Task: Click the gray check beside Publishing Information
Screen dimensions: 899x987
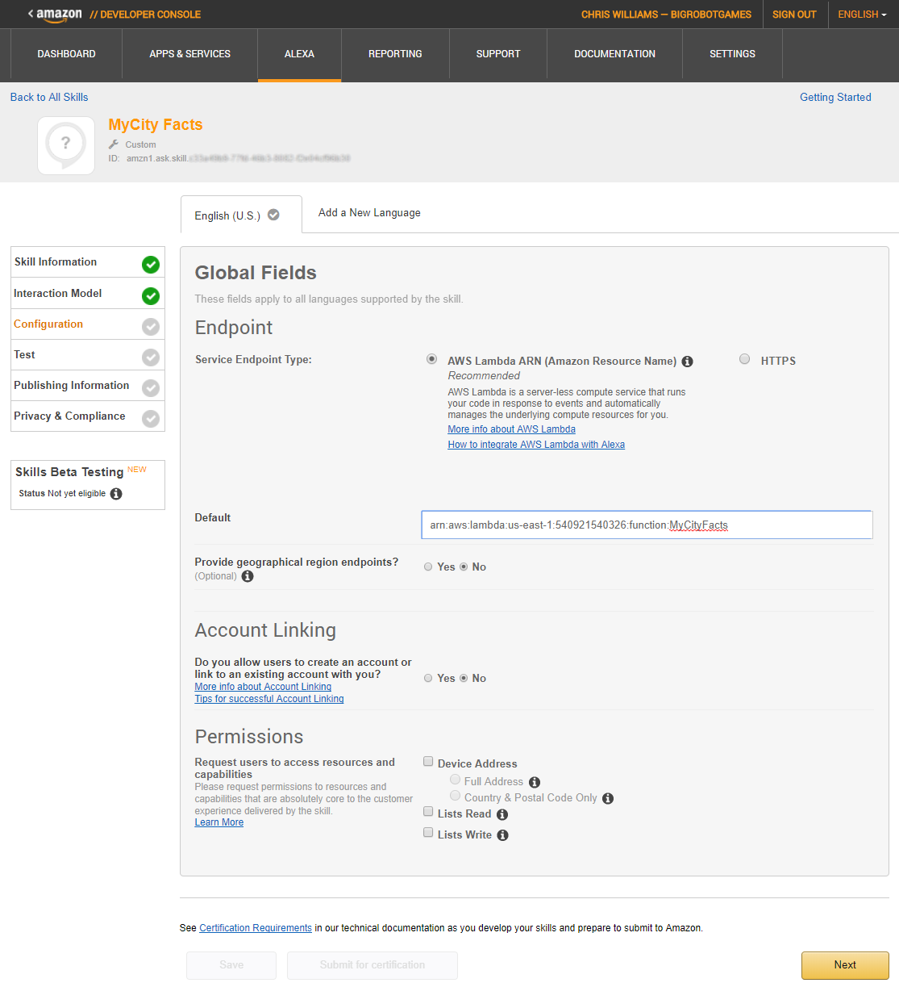Action: click(x=151, y=388)
